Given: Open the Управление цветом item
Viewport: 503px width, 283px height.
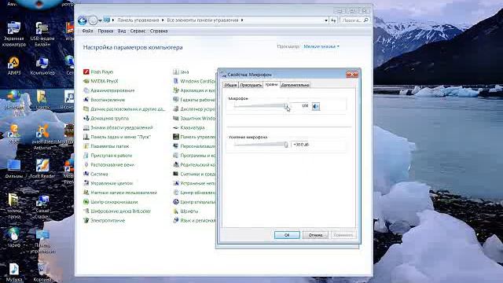Looking at the screenshot, I should click(108, 183).
